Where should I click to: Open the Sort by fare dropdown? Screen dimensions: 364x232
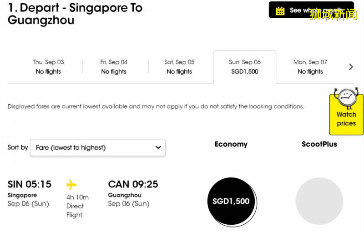click(97, 147)
